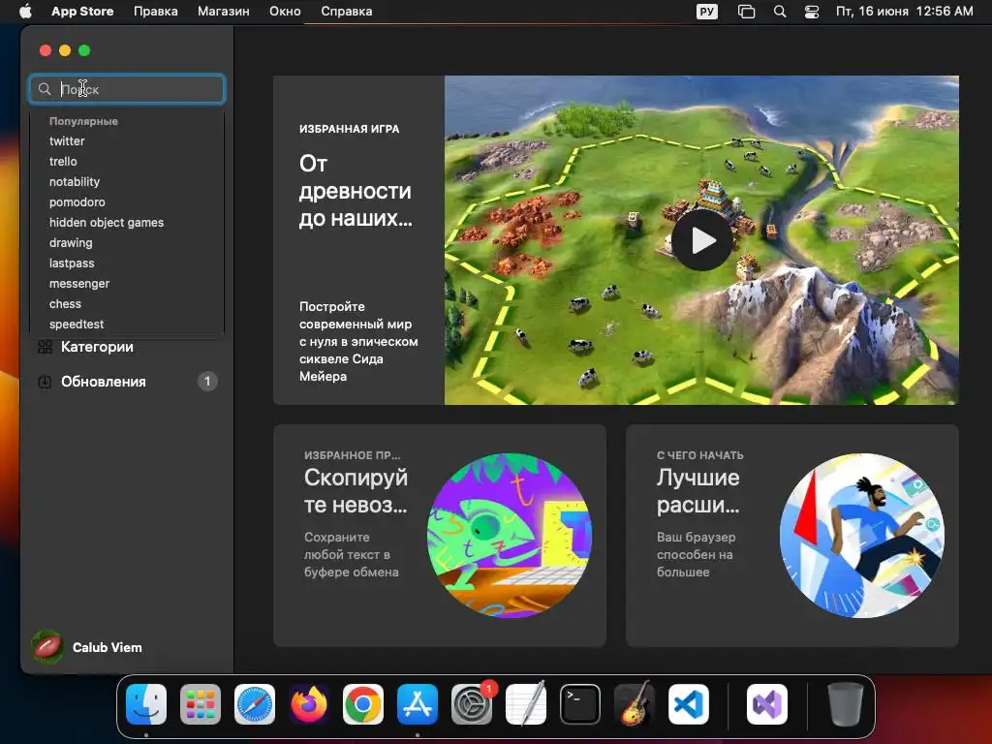This screenshot has height=744, width=992.
Task: Open the Магазин menu
Action: 224,12
